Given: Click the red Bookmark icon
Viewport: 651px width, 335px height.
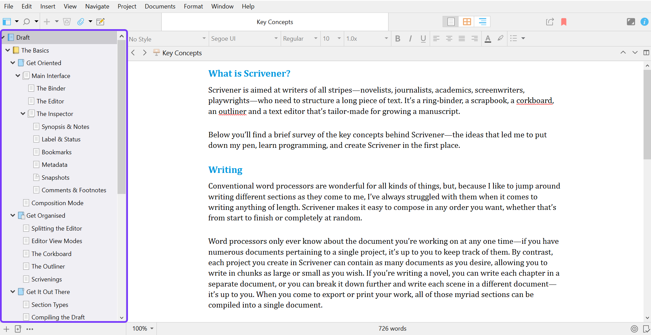Looking at the screenshot, I should pyautogui.click(x=564, y=22).
